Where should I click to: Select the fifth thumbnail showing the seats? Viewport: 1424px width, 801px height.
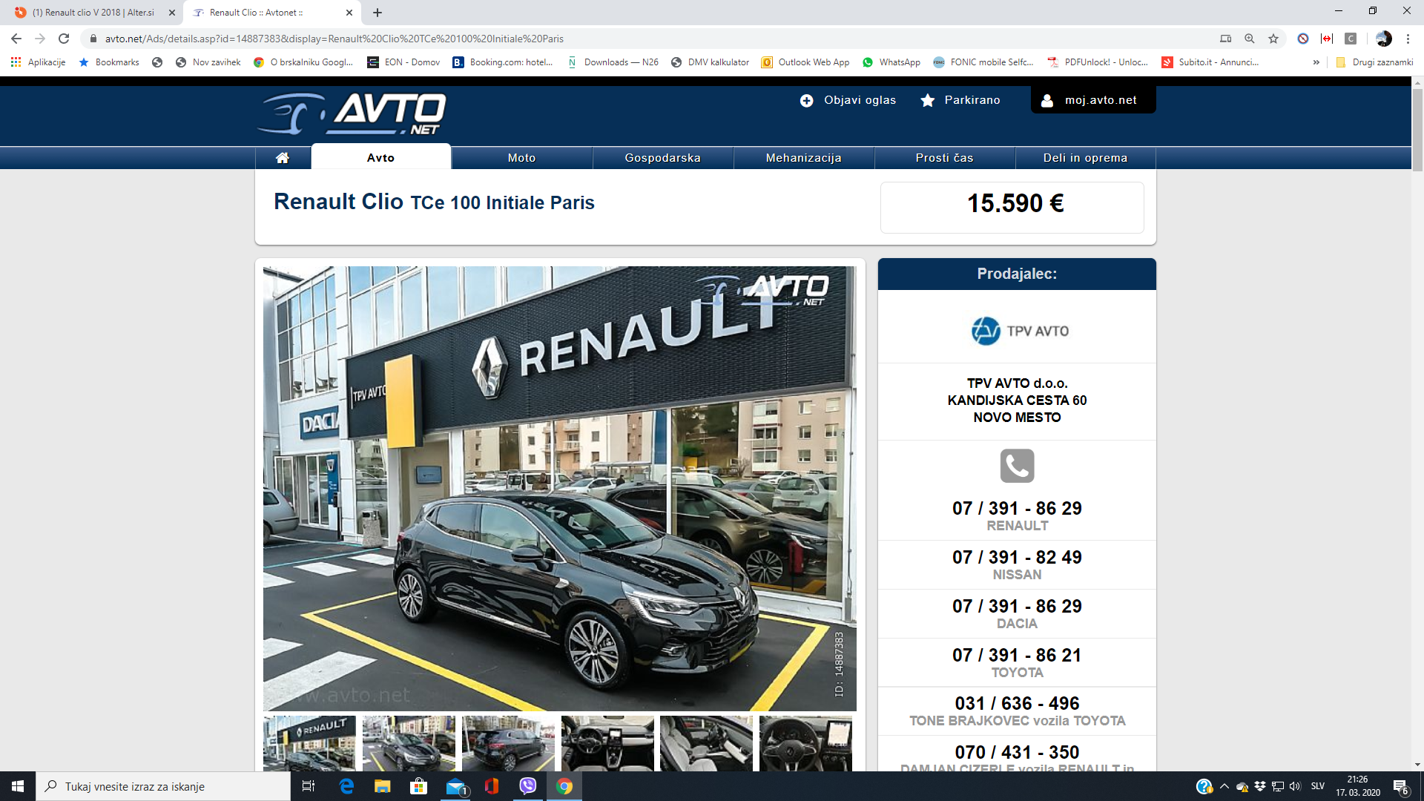click(706, 743)
